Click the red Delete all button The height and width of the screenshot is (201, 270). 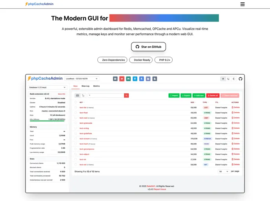point(213,95)
